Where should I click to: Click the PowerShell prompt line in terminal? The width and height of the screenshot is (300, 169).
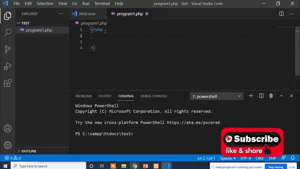pyautogui.click(x=104, y=134)
